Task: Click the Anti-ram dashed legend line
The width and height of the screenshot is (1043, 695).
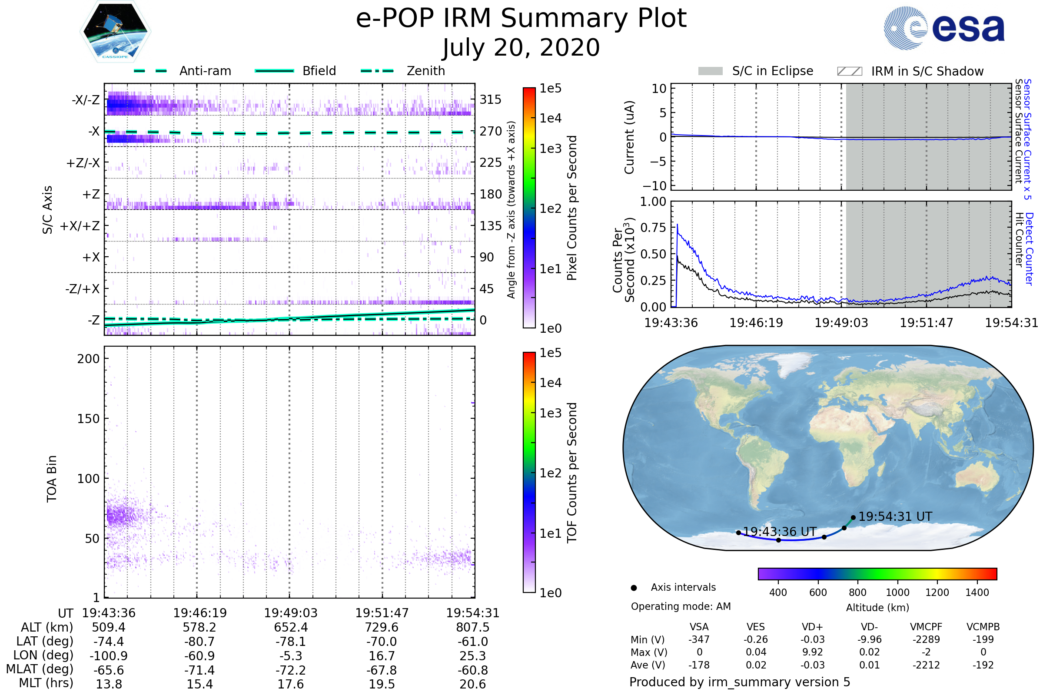Action: pos(150,71)
